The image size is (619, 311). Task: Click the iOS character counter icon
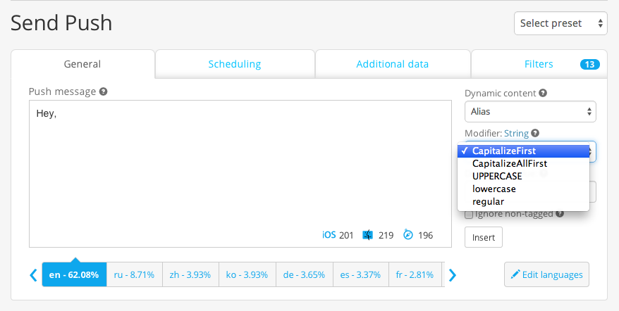pos(329,235)
